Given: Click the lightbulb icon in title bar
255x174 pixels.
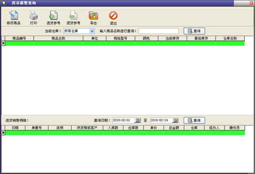Looking at the screenshot, I should [4, 3].
